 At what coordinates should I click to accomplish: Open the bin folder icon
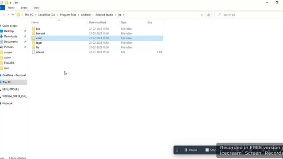[x=34, y=29]
